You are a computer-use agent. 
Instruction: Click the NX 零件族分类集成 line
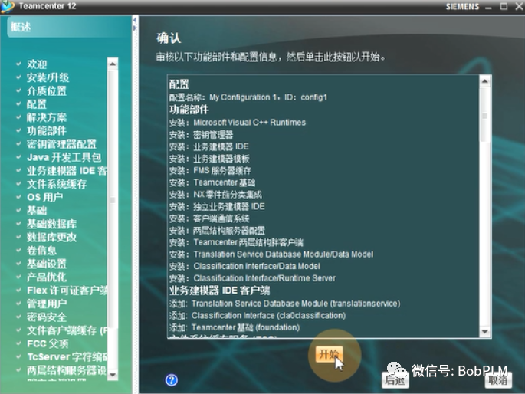point(215,195)
